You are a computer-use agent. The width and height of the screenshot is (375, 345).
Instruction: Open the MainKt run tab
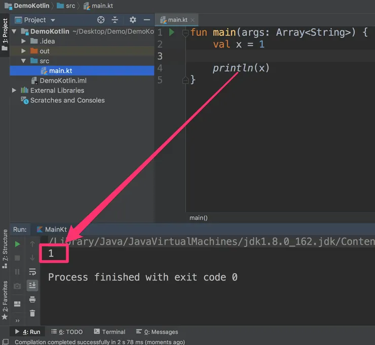[x=52, y=229]
